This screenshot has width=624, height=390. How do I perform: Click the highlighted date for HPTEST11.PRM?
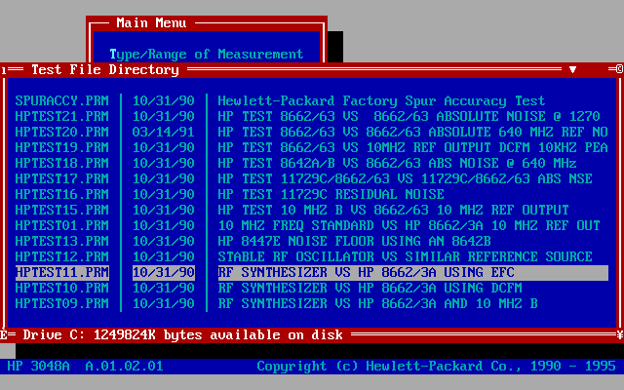pos(164,273)
